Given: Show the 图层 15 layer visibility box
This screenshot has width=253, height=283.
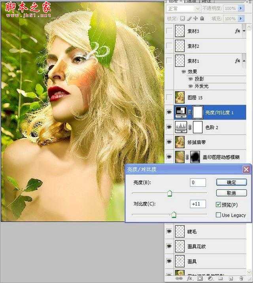Looking at the screenshot, I should pos(169,98).
